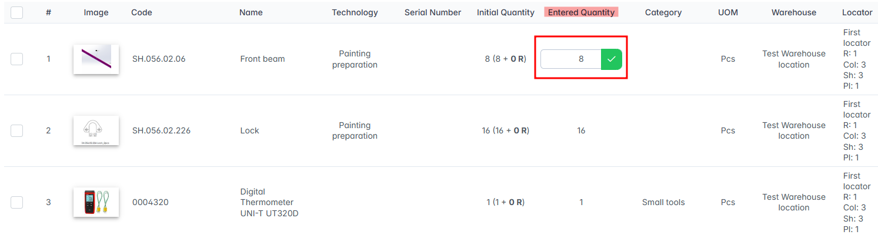Sort by the Code column header
This screenshot has height=238, width=878.
tap(141, 12)
